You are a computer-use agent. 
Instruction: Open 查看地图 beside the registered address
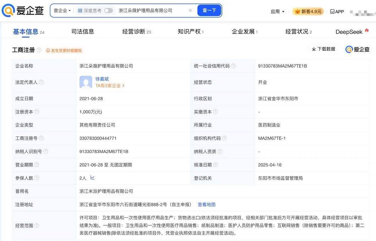(207, 204)
